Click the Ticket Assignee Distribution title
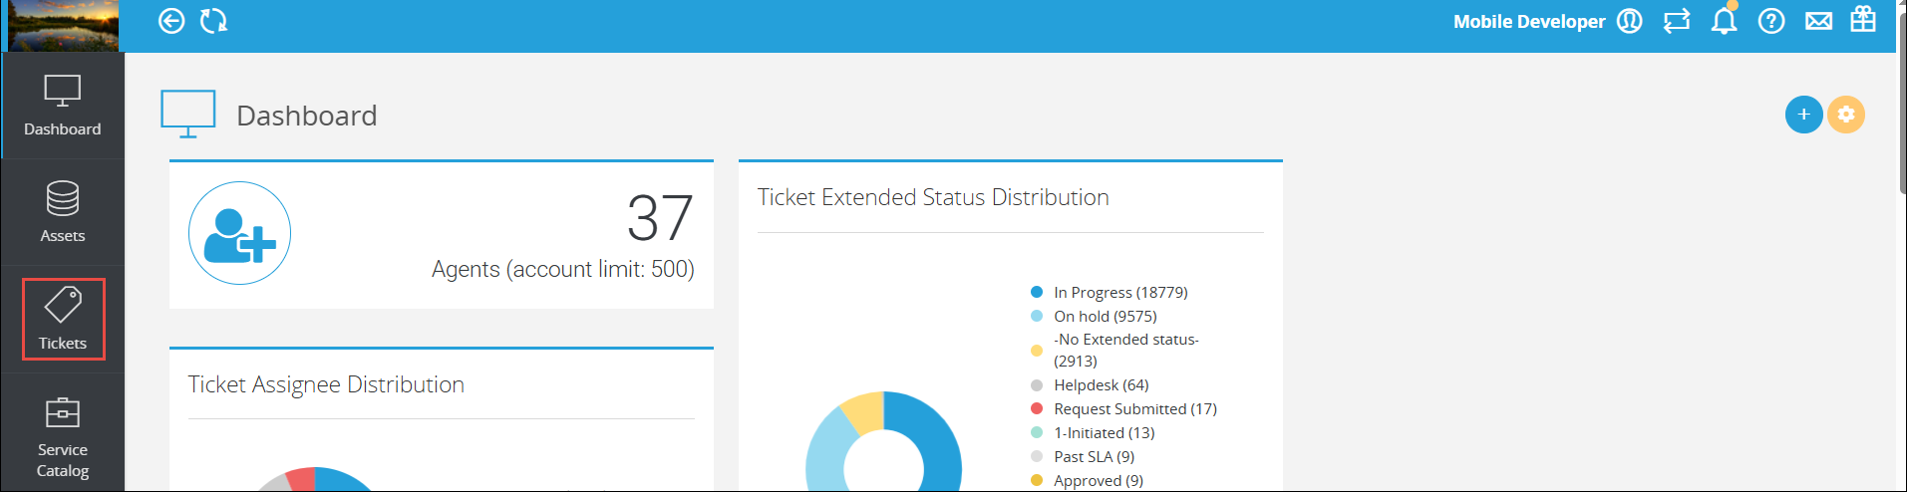This screenshot has width=1907, height=492. [326, 384]
